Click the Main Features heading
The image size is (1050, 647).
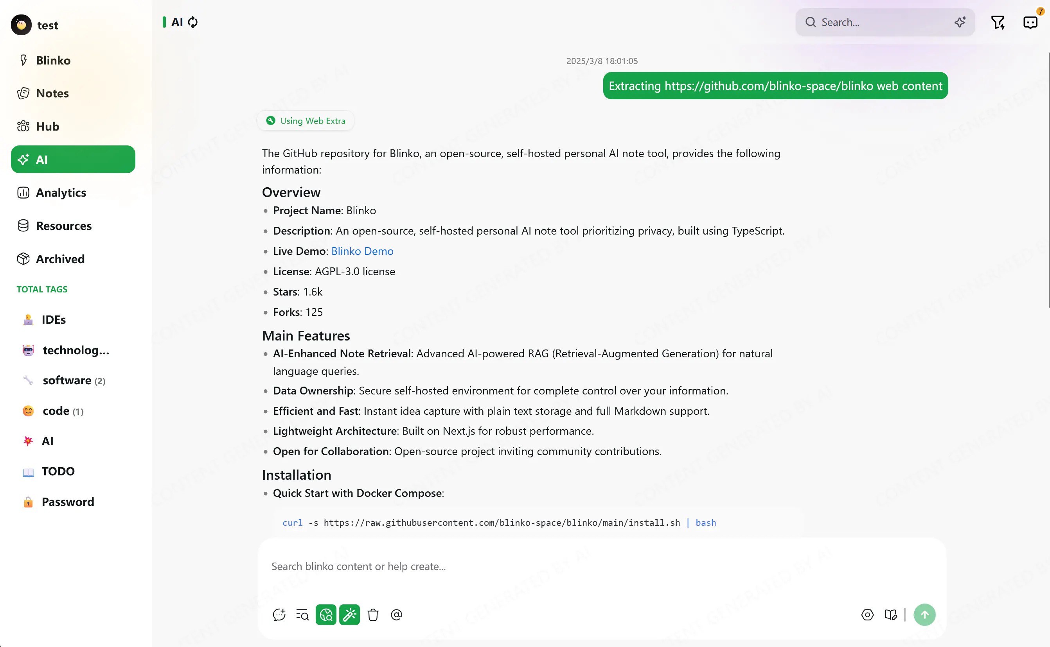[306, 336]
